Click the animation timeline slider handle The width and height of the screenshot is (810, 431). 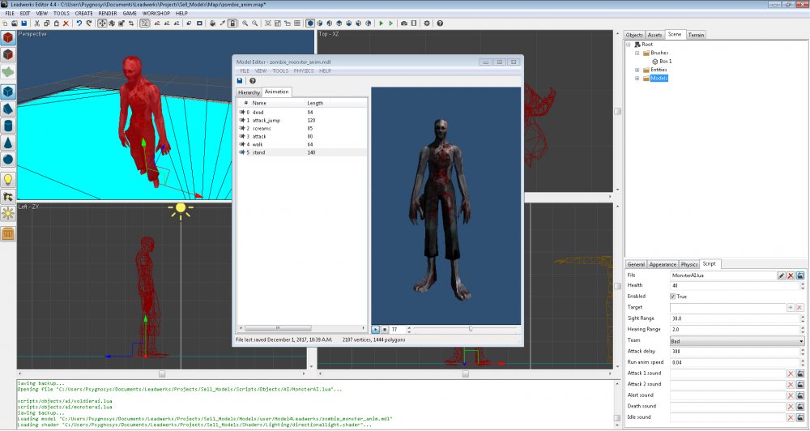point(470,329)
